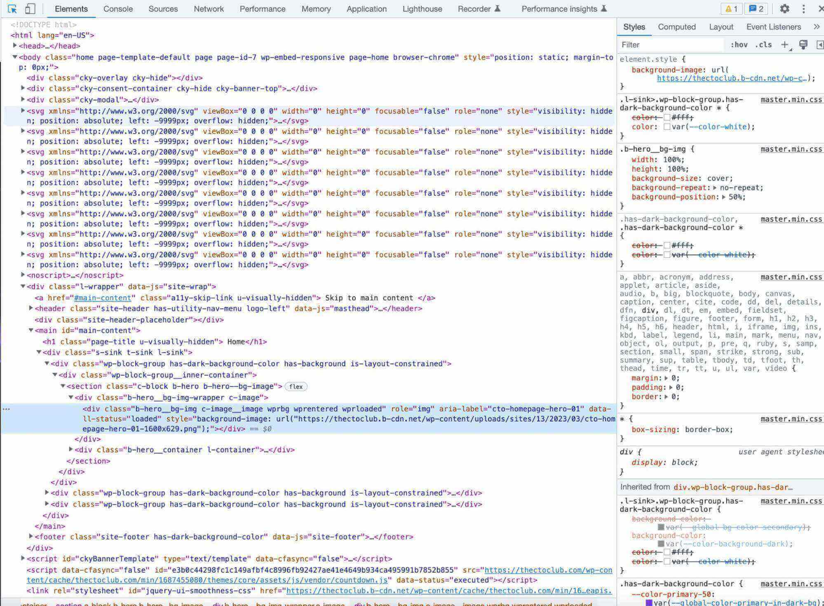Screen dimensions: 824x606
Task: Switch to the Console tab
Action: pyautogui.click(x=117, y=9)
